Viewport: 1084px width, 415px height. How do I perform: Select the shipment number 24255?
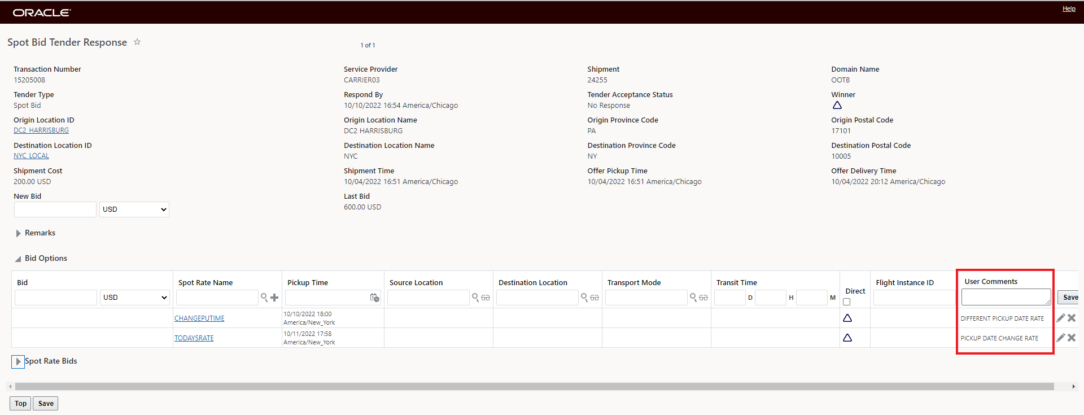[x=597, y=80]
